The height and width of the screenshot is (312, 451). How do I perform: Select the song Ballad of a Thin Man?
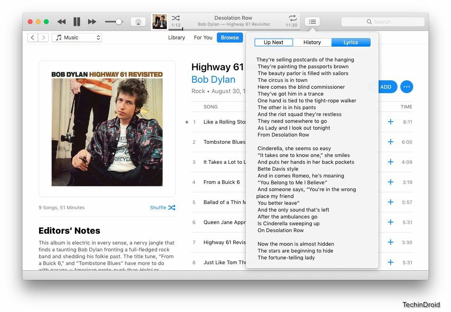pos(224,202)
